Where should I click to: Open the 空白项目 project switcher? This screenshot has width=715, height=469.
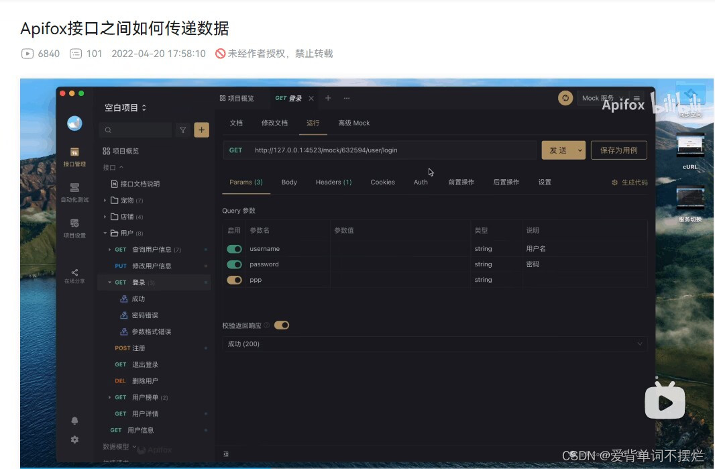pyautogui.click(x=125, y=107)
